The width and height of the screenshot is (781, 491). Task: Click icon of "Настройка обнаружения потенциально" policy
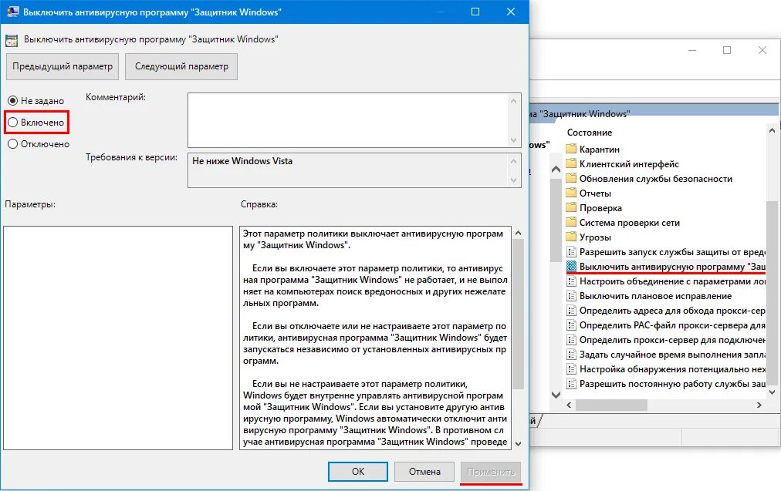[571, 369]
